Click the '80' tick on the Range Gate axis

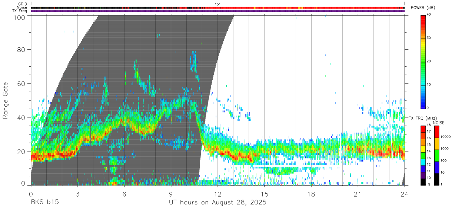pos(21,50)
